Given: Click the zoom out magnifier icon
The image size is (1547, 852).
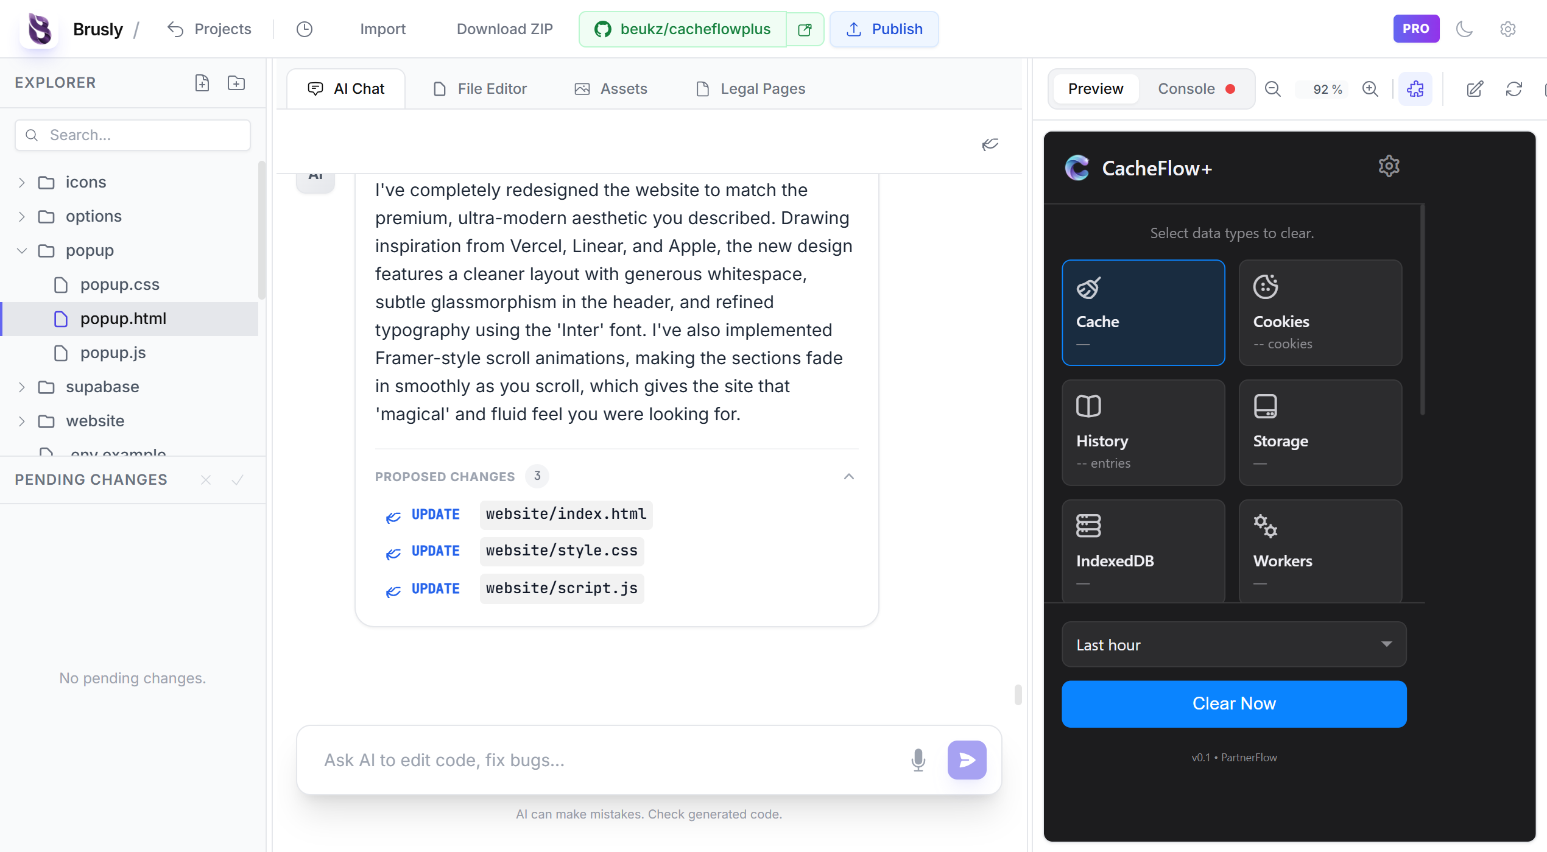Looking at the screenshot, I should coord(1273,89).
